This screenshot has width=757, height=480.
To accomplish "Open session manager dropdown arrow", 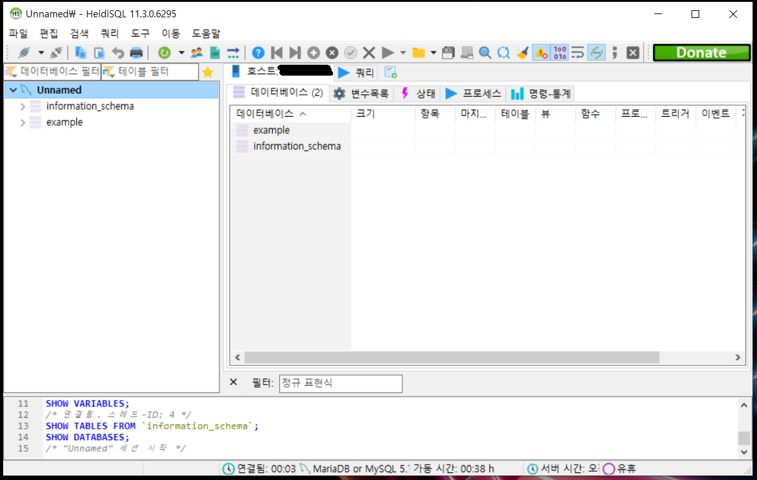I will (41, 53).
